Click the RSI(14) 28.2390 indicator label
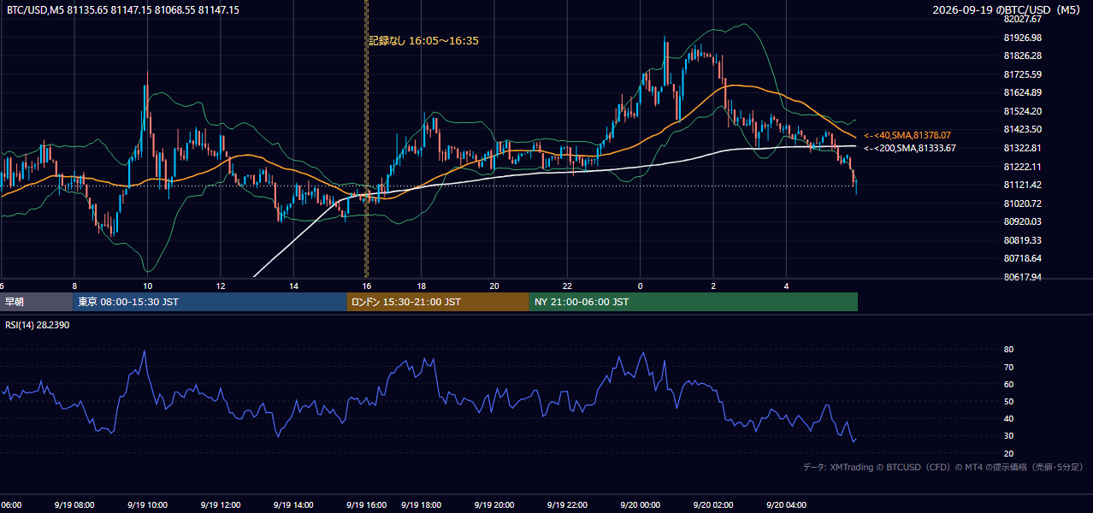This screenshot has width=1093, height=513. (38, 325)
